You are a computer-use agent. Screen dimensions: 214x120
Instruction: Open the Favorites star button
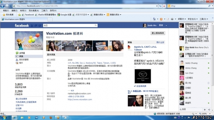[8, 15]
